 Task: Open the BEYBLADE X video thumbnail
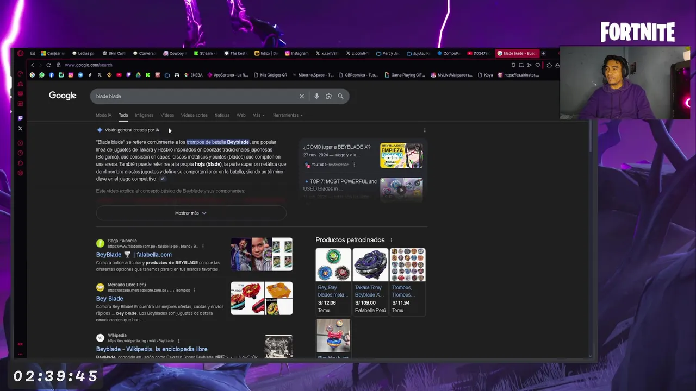tap(401, 155)
